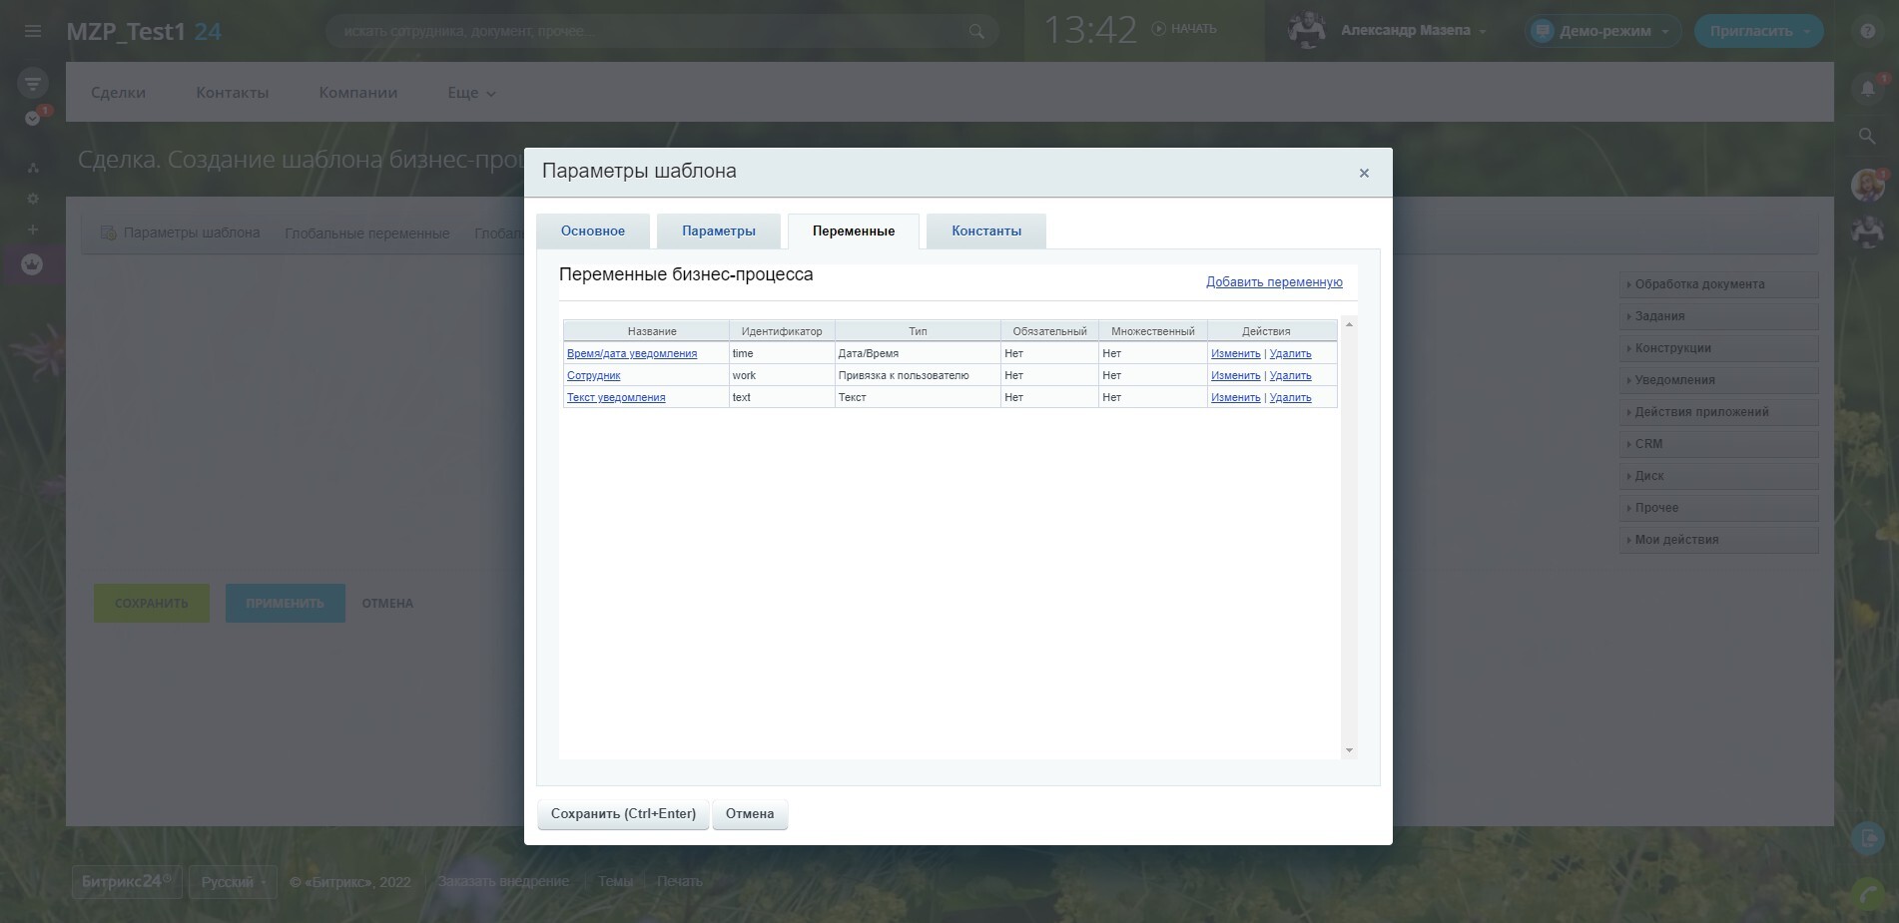Close the Параметры шаблона dialog with the X
Image resolution: width=1899 pixels, height=923 pixels.
[x=1364, y=174]
